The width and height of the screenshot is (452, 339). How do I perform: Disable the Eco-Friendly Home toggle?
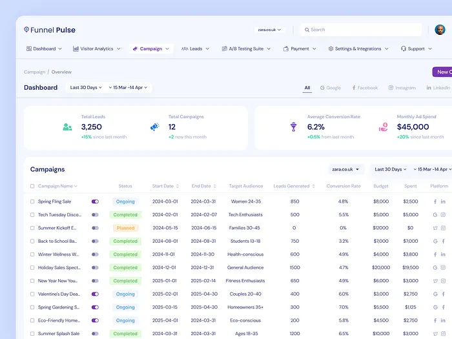coord(95,320)
